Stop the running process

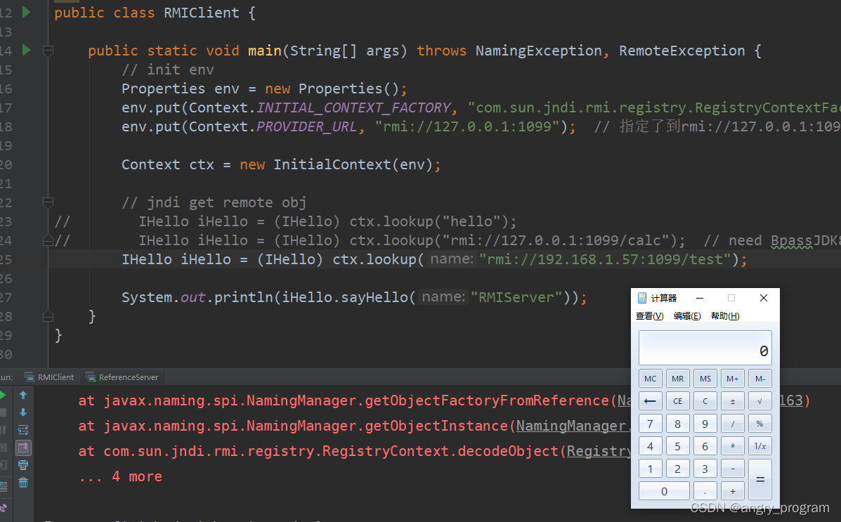click(4, 412)
